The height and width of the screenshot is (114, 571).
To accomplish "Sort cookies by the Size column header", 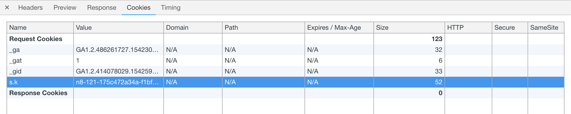I will pyautogui.click(x=409, y=28).
